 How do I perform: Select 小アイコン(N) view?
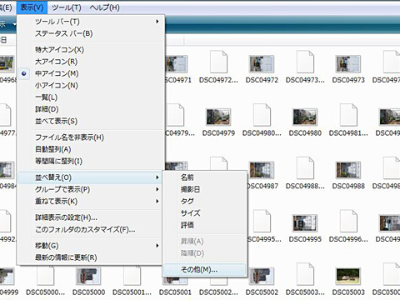click(x=91, y=86)
